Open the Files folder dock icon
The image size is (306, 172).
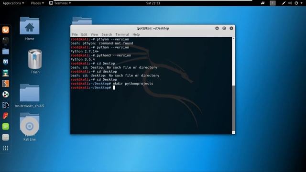pos(5,51)
